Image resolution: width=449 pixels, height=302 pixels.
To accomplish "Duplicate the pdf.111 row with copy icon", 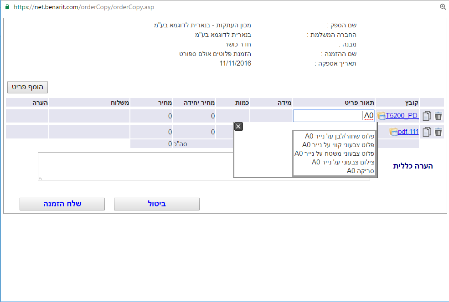I will [427, 132].
